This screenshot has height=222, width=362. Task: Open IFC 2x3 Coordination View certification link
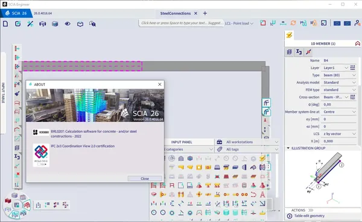[83, 146]
